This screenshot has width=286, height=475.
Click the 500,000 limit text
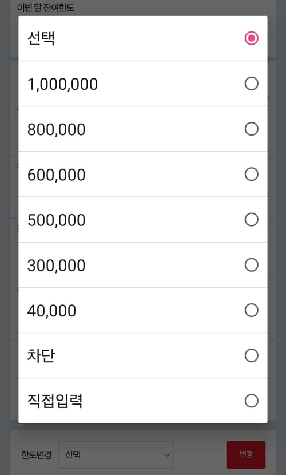(56, 220)
